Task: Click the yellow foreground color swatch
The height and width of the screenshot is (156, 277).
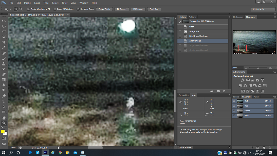Action: [3, 131]
